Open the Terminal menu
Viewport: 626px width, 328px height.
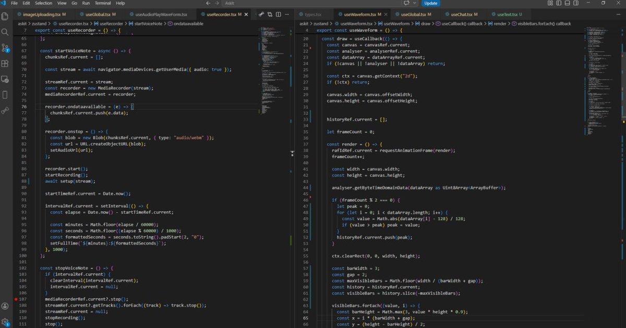[102, 3]
